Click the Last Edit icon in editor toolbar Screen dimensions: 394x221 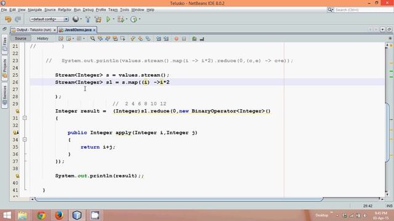pos(61,39)
